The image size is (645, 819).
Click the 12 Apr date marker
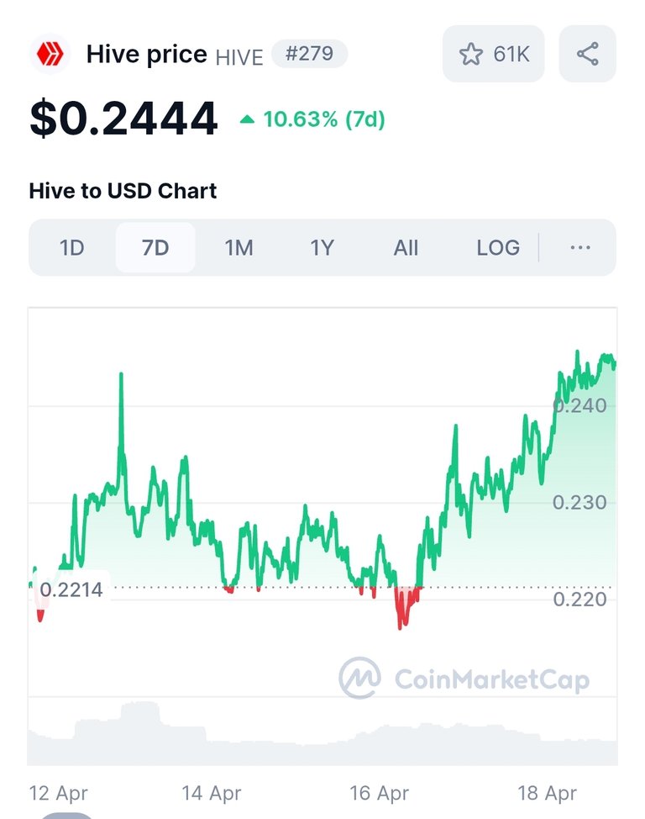pos(59,793)
